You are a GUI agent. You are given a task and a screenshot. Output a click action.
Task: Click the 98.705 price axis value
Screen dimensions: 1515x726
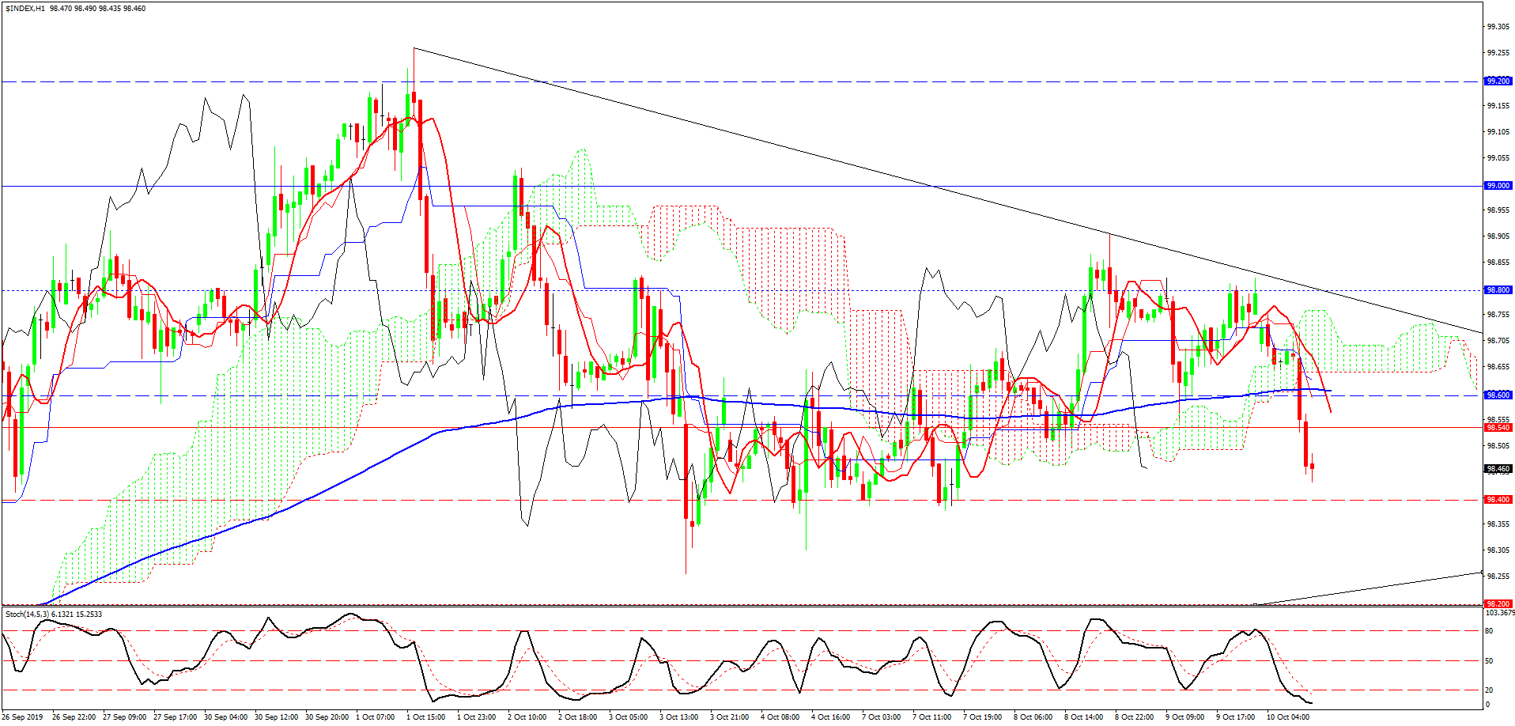tap(1498, 340)
